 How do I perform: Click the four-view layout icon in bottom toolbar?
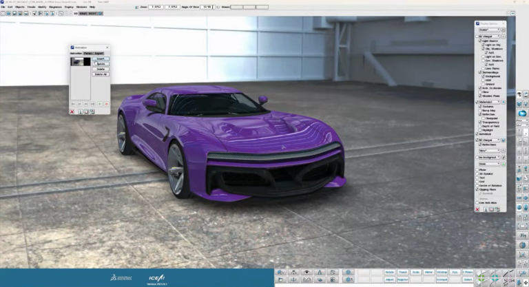coord(333,279)
